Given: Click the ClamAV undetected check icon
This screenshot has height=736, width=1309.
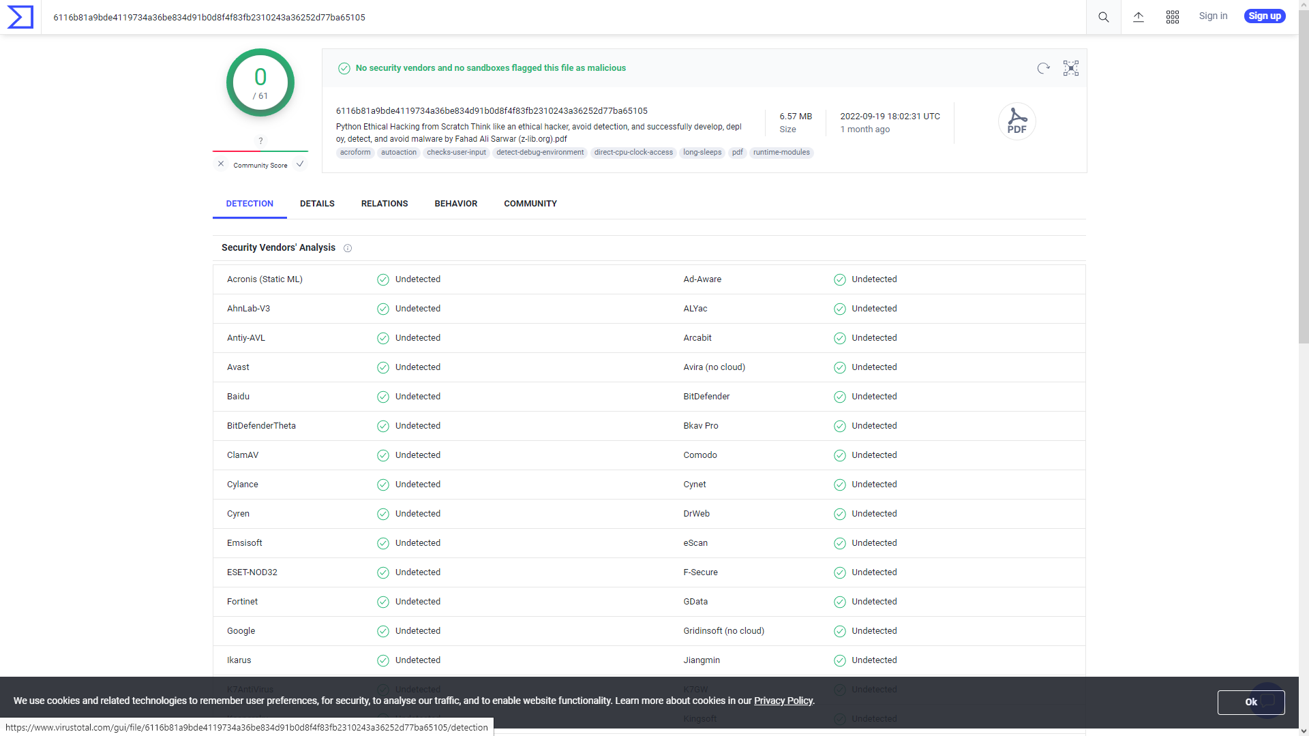Looking at the screenshot, I should point(383,456).
